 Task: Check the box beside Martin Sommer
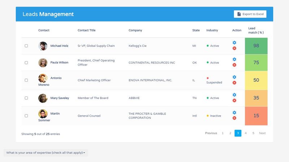(x=26, y=116)
